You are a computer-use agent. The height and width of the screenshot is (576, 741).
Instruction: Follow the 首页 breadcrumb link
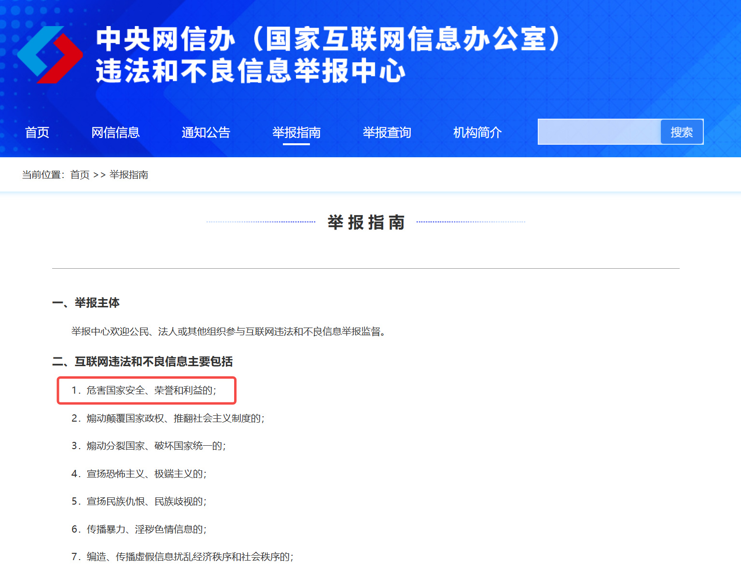[80, 175]
